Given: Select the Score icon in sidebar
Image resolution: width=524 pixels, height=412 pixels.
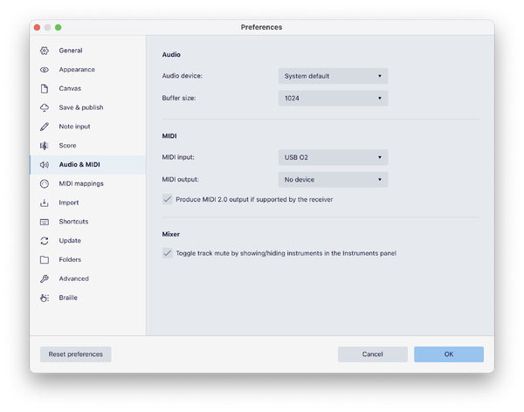Looking at the screenshot, I should (45, 146).
